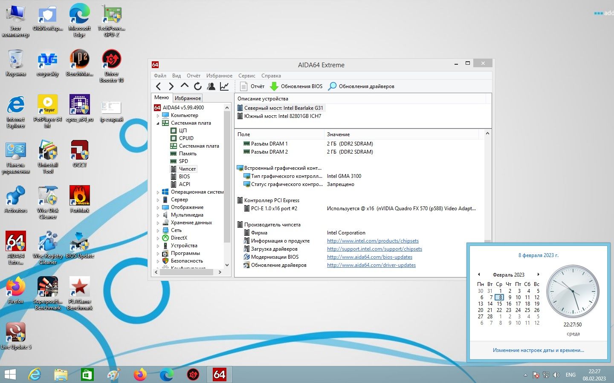Click the Back arrow in AIDA64 toolbar

tap(159, 86)
